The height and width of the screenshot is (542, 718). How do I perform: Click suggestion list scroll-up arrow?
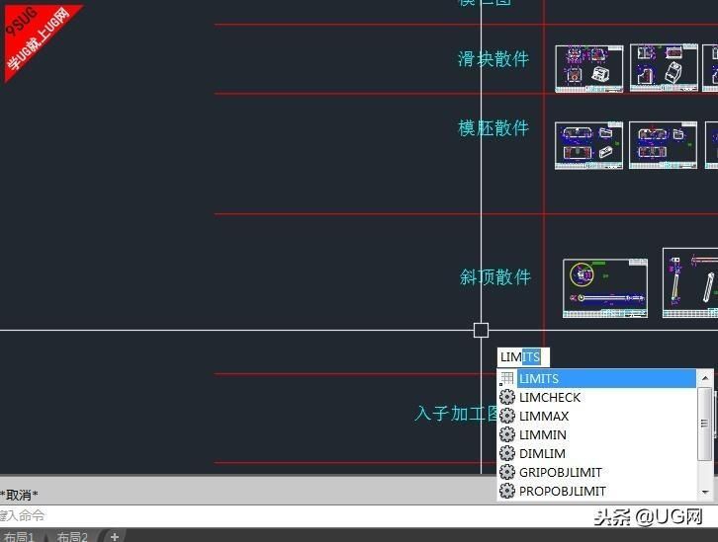click(705, 378)
